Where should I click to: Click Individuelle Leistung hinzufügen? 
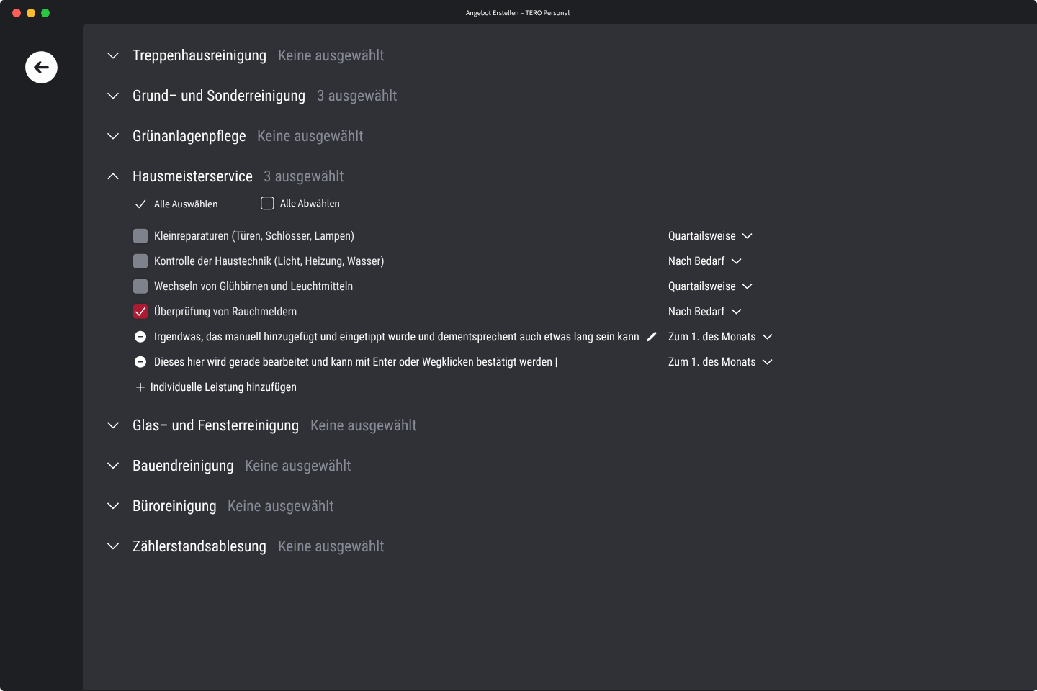point(223,387)
